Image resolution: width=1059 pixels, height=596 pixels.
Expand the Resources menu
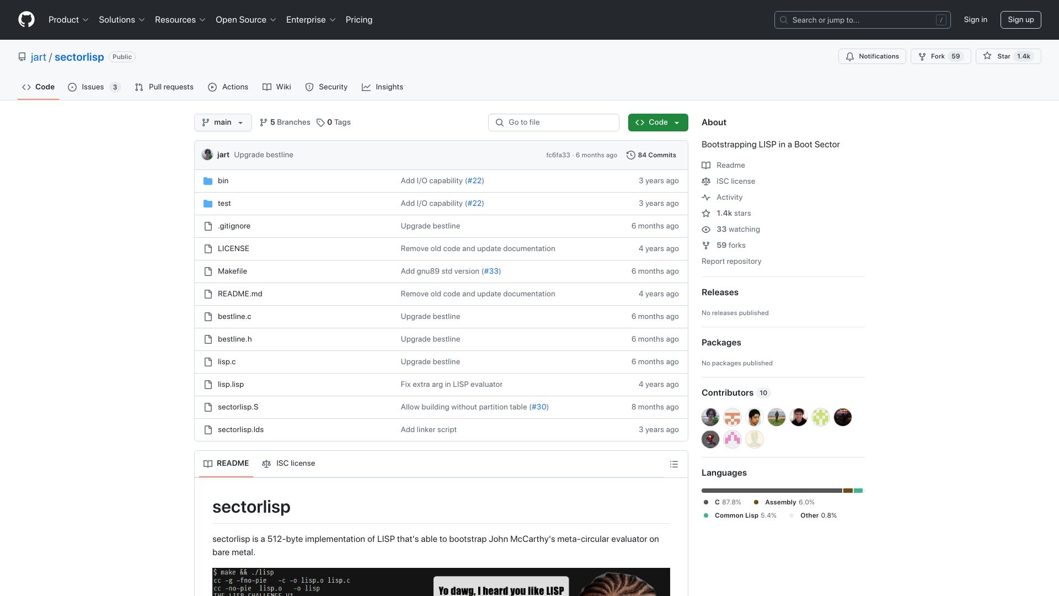pyautogui.click(x=180, y=20)
